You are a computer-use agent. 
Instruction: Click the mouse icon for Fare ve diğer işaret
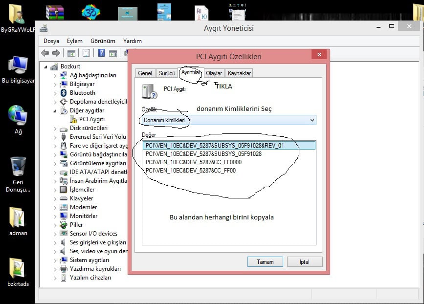(x=64, y=145)
